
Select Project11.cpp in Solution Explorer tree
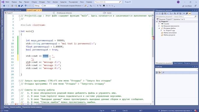click(x=170, y=30)
